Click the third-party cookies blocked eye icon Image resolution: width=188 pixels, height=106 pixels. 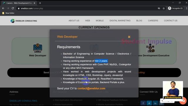(x=159, y=8)
